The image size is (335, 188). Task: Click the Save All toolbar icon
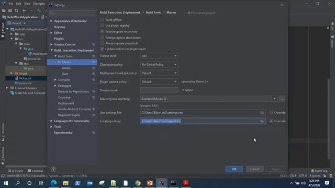[10, 10]
